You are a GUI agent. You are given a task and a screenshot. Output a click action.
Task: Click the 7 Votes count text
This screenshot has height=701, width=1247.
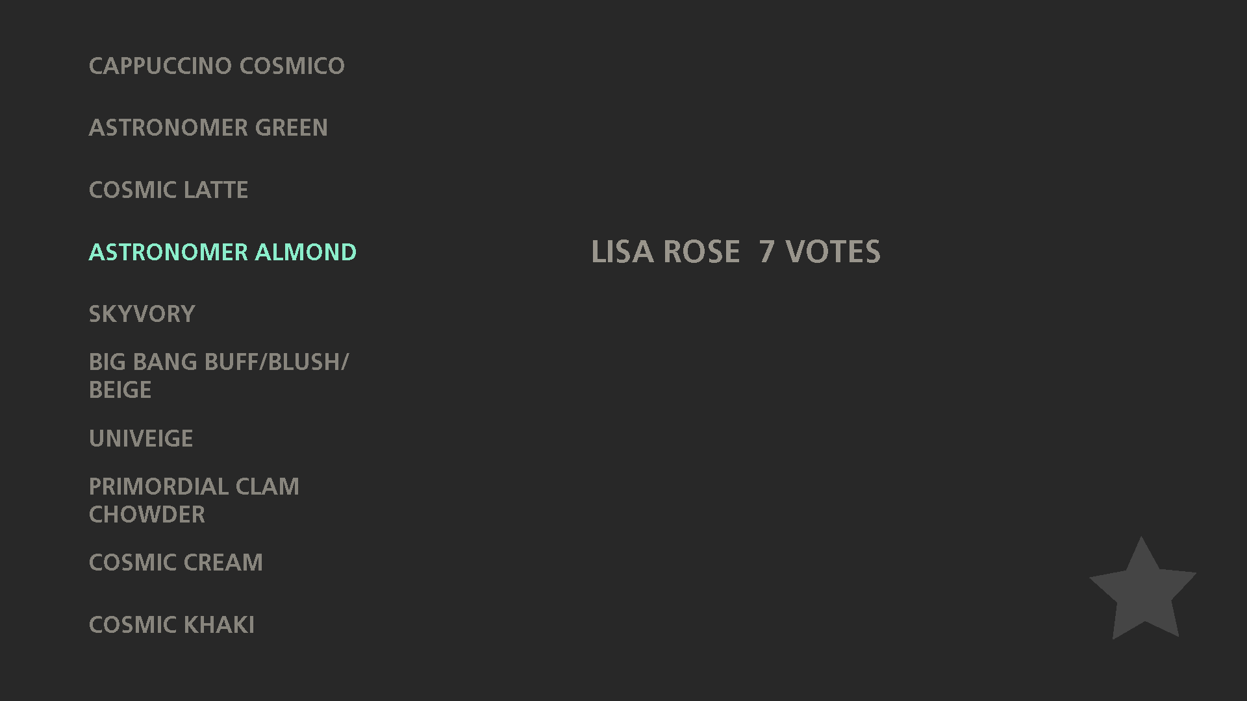tap(820, 252)
